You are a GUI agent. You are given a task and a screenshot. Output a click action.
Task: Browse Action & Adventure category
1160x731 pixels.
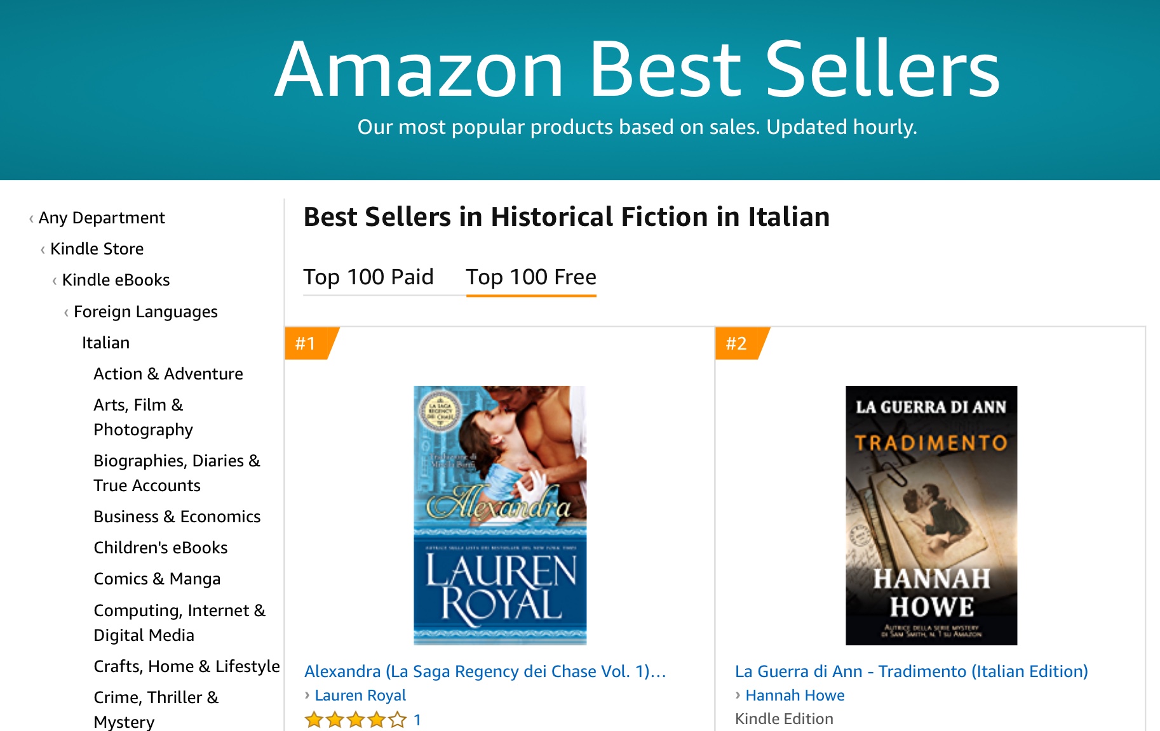tap(168, 374)
